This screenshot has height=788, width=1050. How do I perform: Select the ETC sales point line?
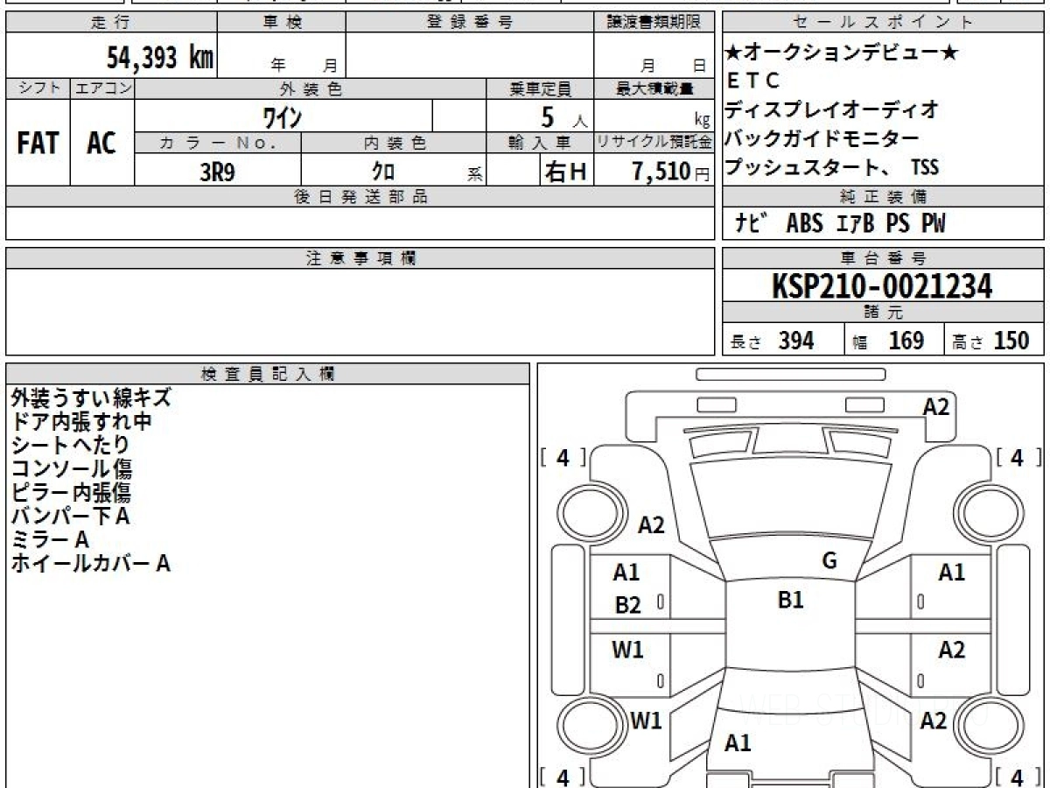click(753, 81)
